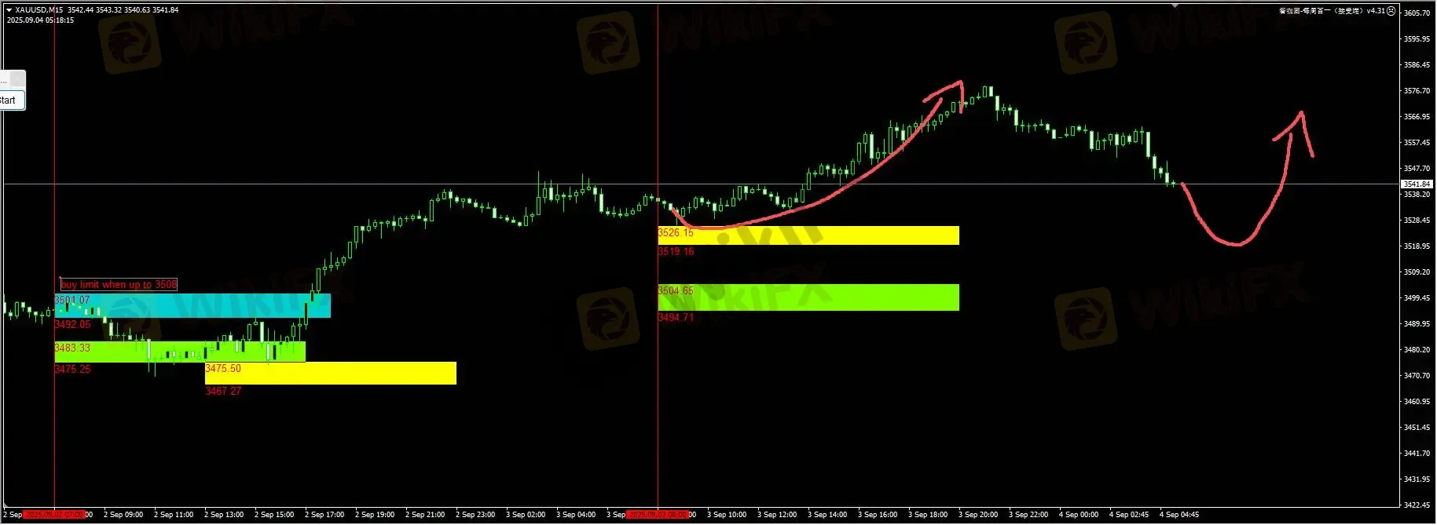Click the ellipsis button above start
This screenshot has height=525, width=1437.
[x=11, y=79]
